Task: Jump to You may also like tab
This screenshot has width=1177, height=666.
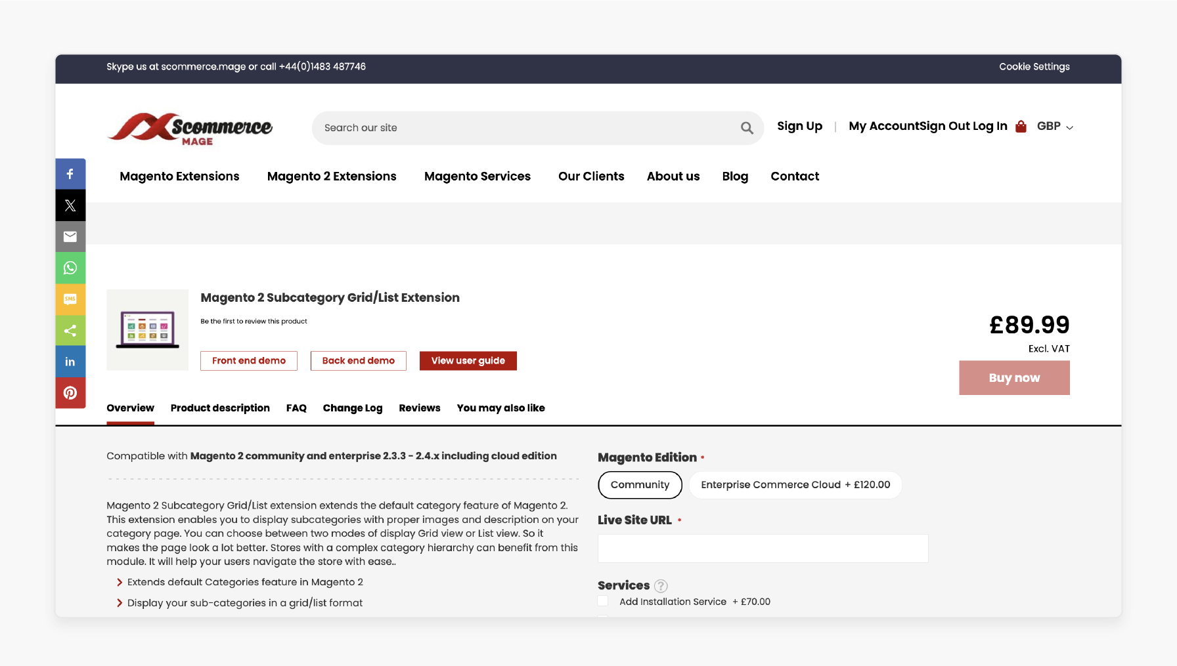Action: pyautogui.click(x=500, y=408)
